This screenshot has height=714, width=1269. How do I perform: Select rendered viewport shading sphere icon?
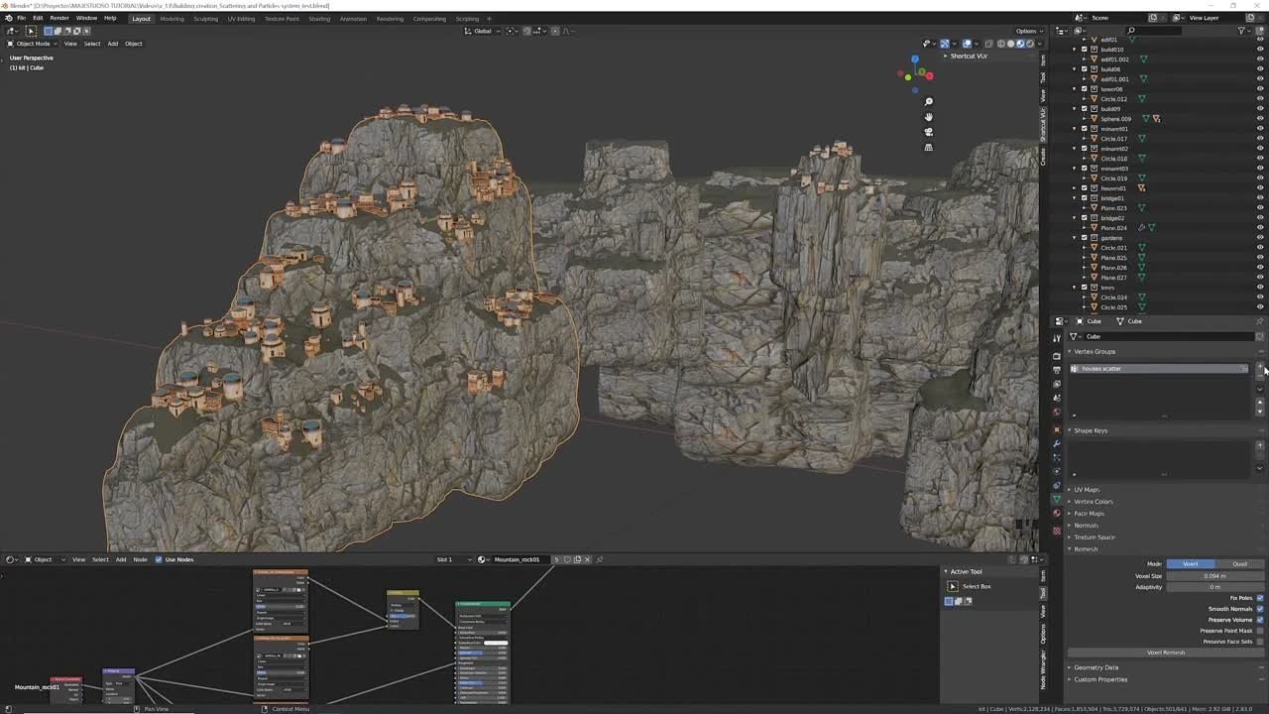(1030, 44)
